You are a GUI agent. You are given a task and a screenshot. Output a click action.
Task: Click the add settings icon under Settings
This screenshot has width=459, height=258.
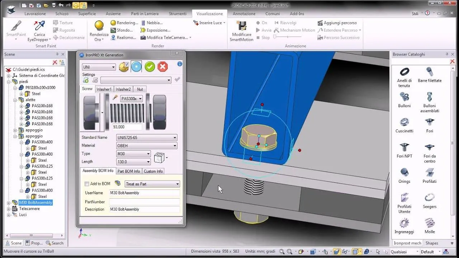pos(86,80)
